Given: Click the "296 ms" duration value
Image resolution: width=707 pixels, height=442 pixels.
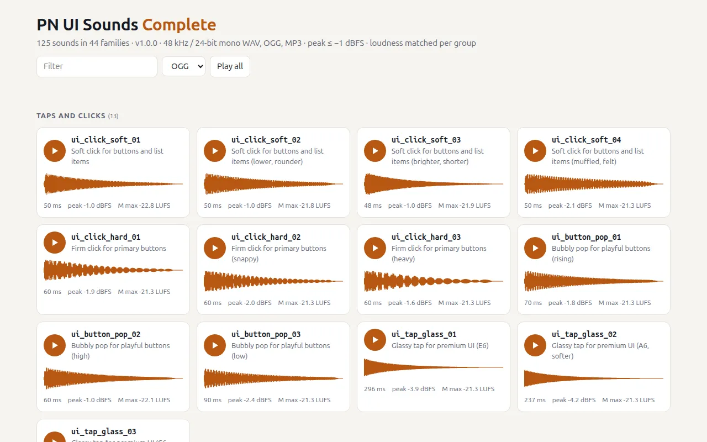Looking at the screenshot, I should 374,389.
